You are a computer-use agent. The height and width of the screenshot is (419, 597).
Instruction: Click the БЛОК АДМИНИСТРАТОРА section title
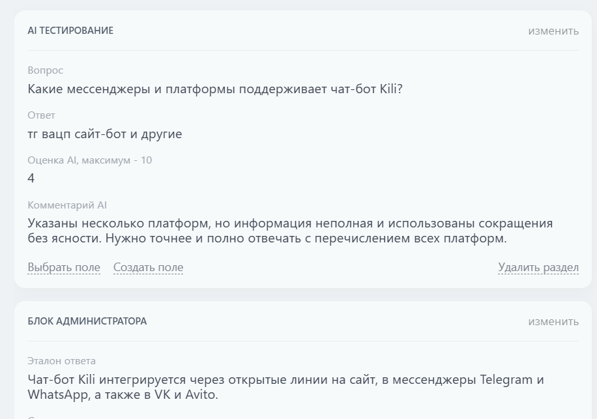click(x=88, y=321)
